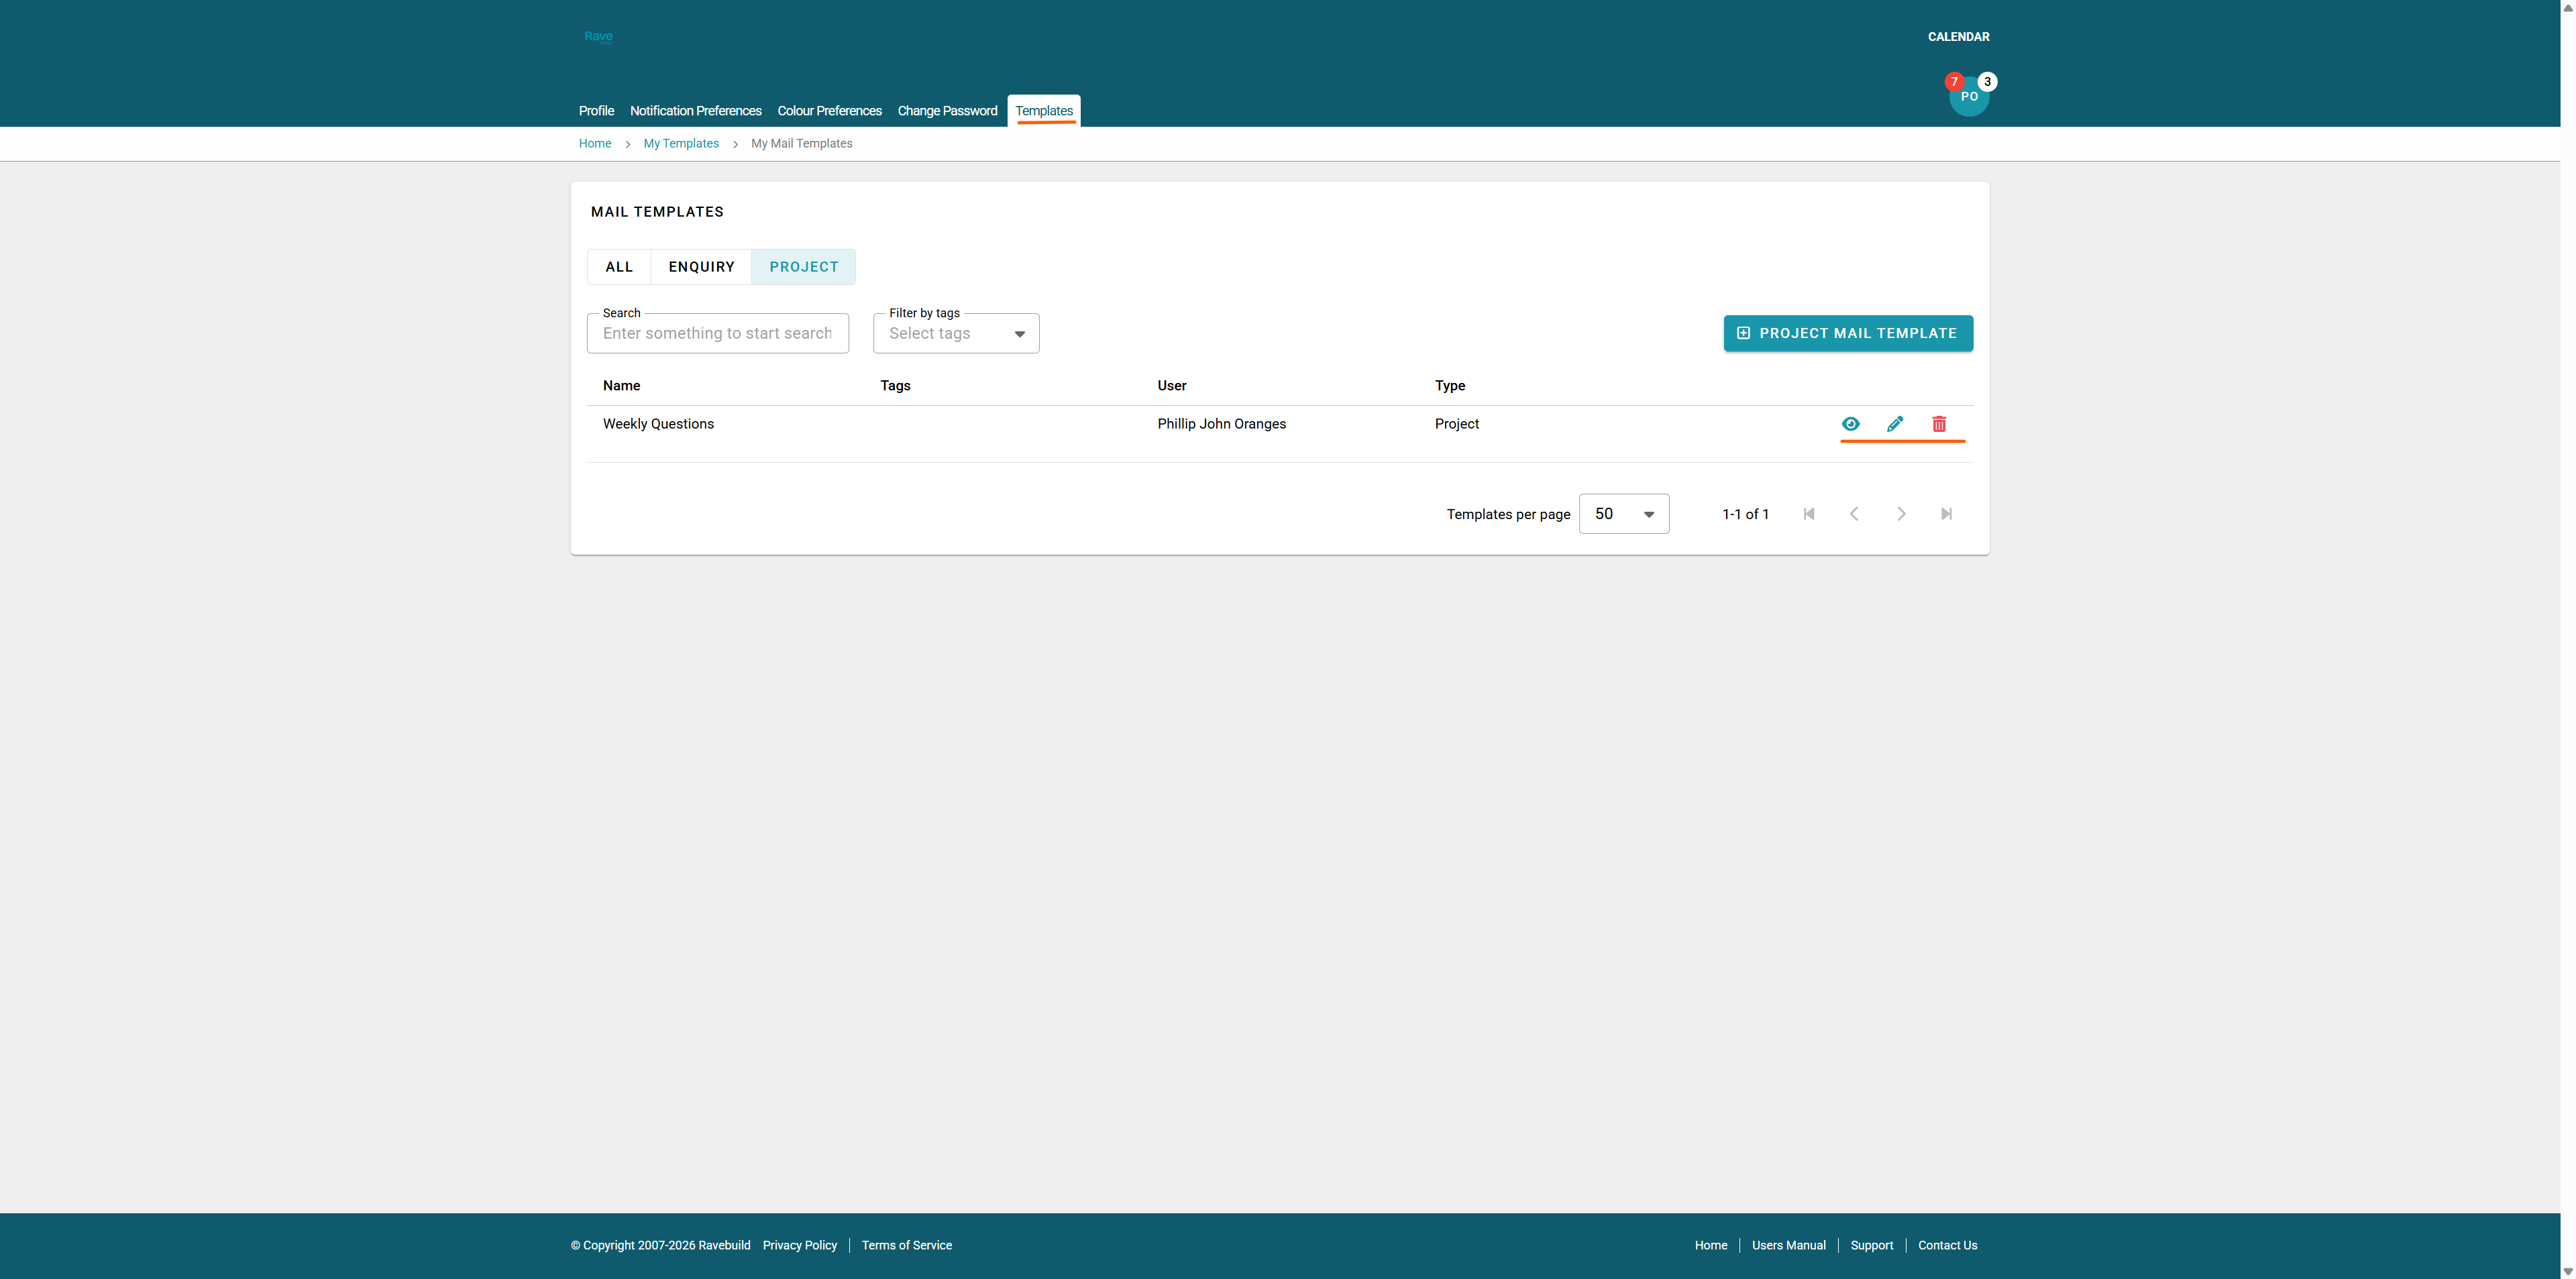Go to previous page arrow
The image size is (2576, 1279).
(1854, 514)
